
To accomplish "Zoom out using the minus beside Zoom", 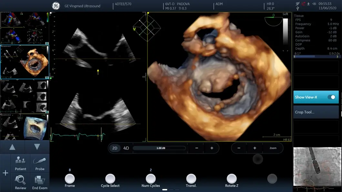I will tap(239, 148).
